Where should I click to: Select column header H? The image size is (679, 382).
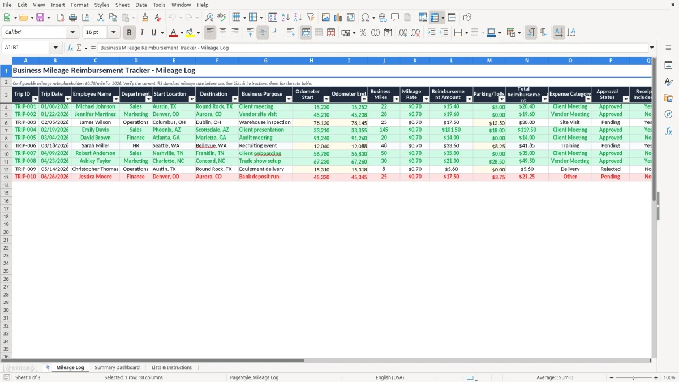tap(311, 60)
